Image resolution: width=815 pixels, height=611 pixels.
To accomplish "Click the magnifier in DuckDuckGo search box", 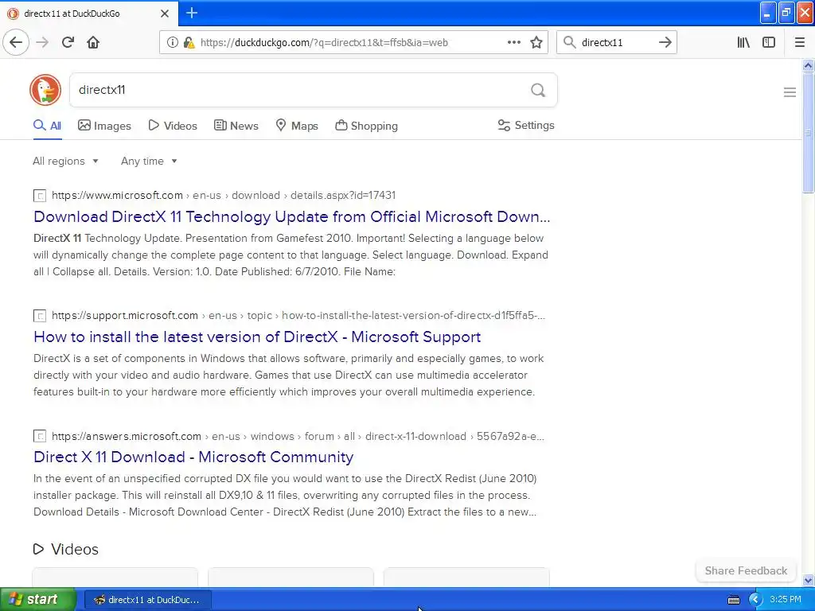I will click(x=538, y=91).
